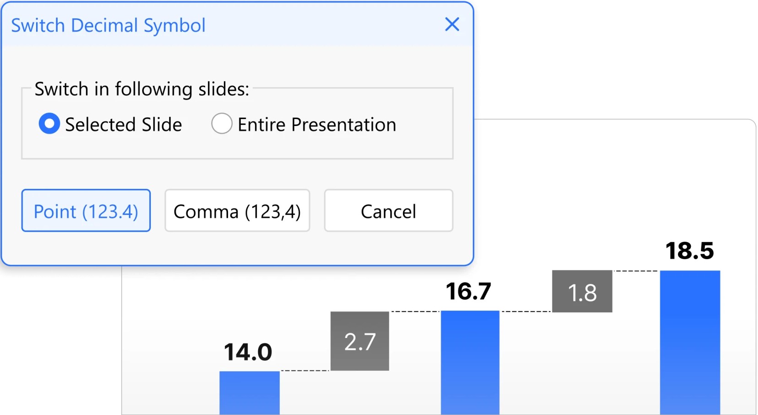
Task: Select the 16.7 data label
Action: (x=469, y=291)
